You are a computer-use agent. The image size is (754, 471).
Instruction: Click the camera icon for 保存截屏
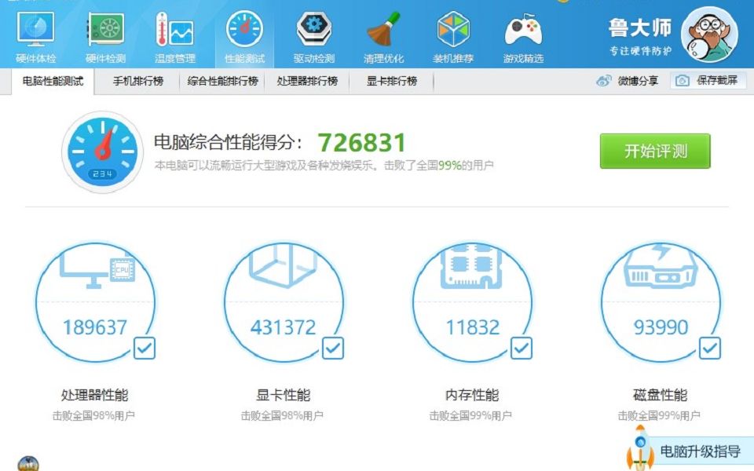tap(682, 81)
